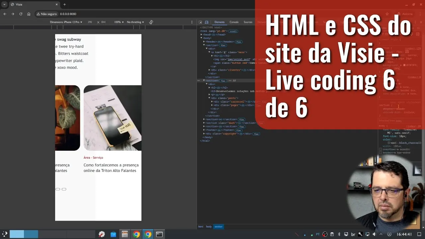The width and height of the screenshot is (425, 239).
Task: Click the phone photo post thumbnail
Action: [x=113, y=118]
